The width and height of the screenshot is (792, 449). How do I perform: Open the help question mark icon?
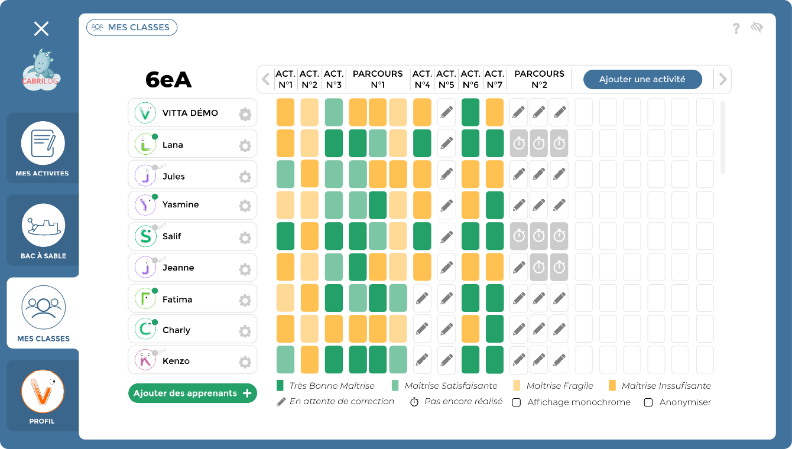coord(736,28)
